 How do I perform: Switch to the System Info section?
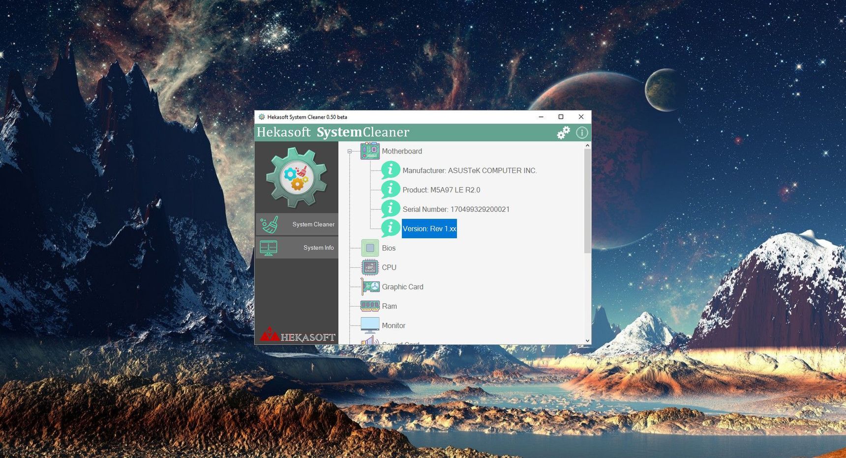297,248
